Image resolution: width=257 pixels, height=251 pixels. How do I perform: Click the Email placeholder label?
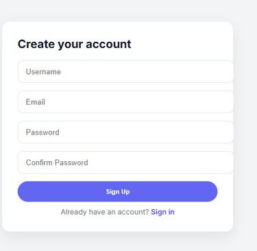coord(36,102)
